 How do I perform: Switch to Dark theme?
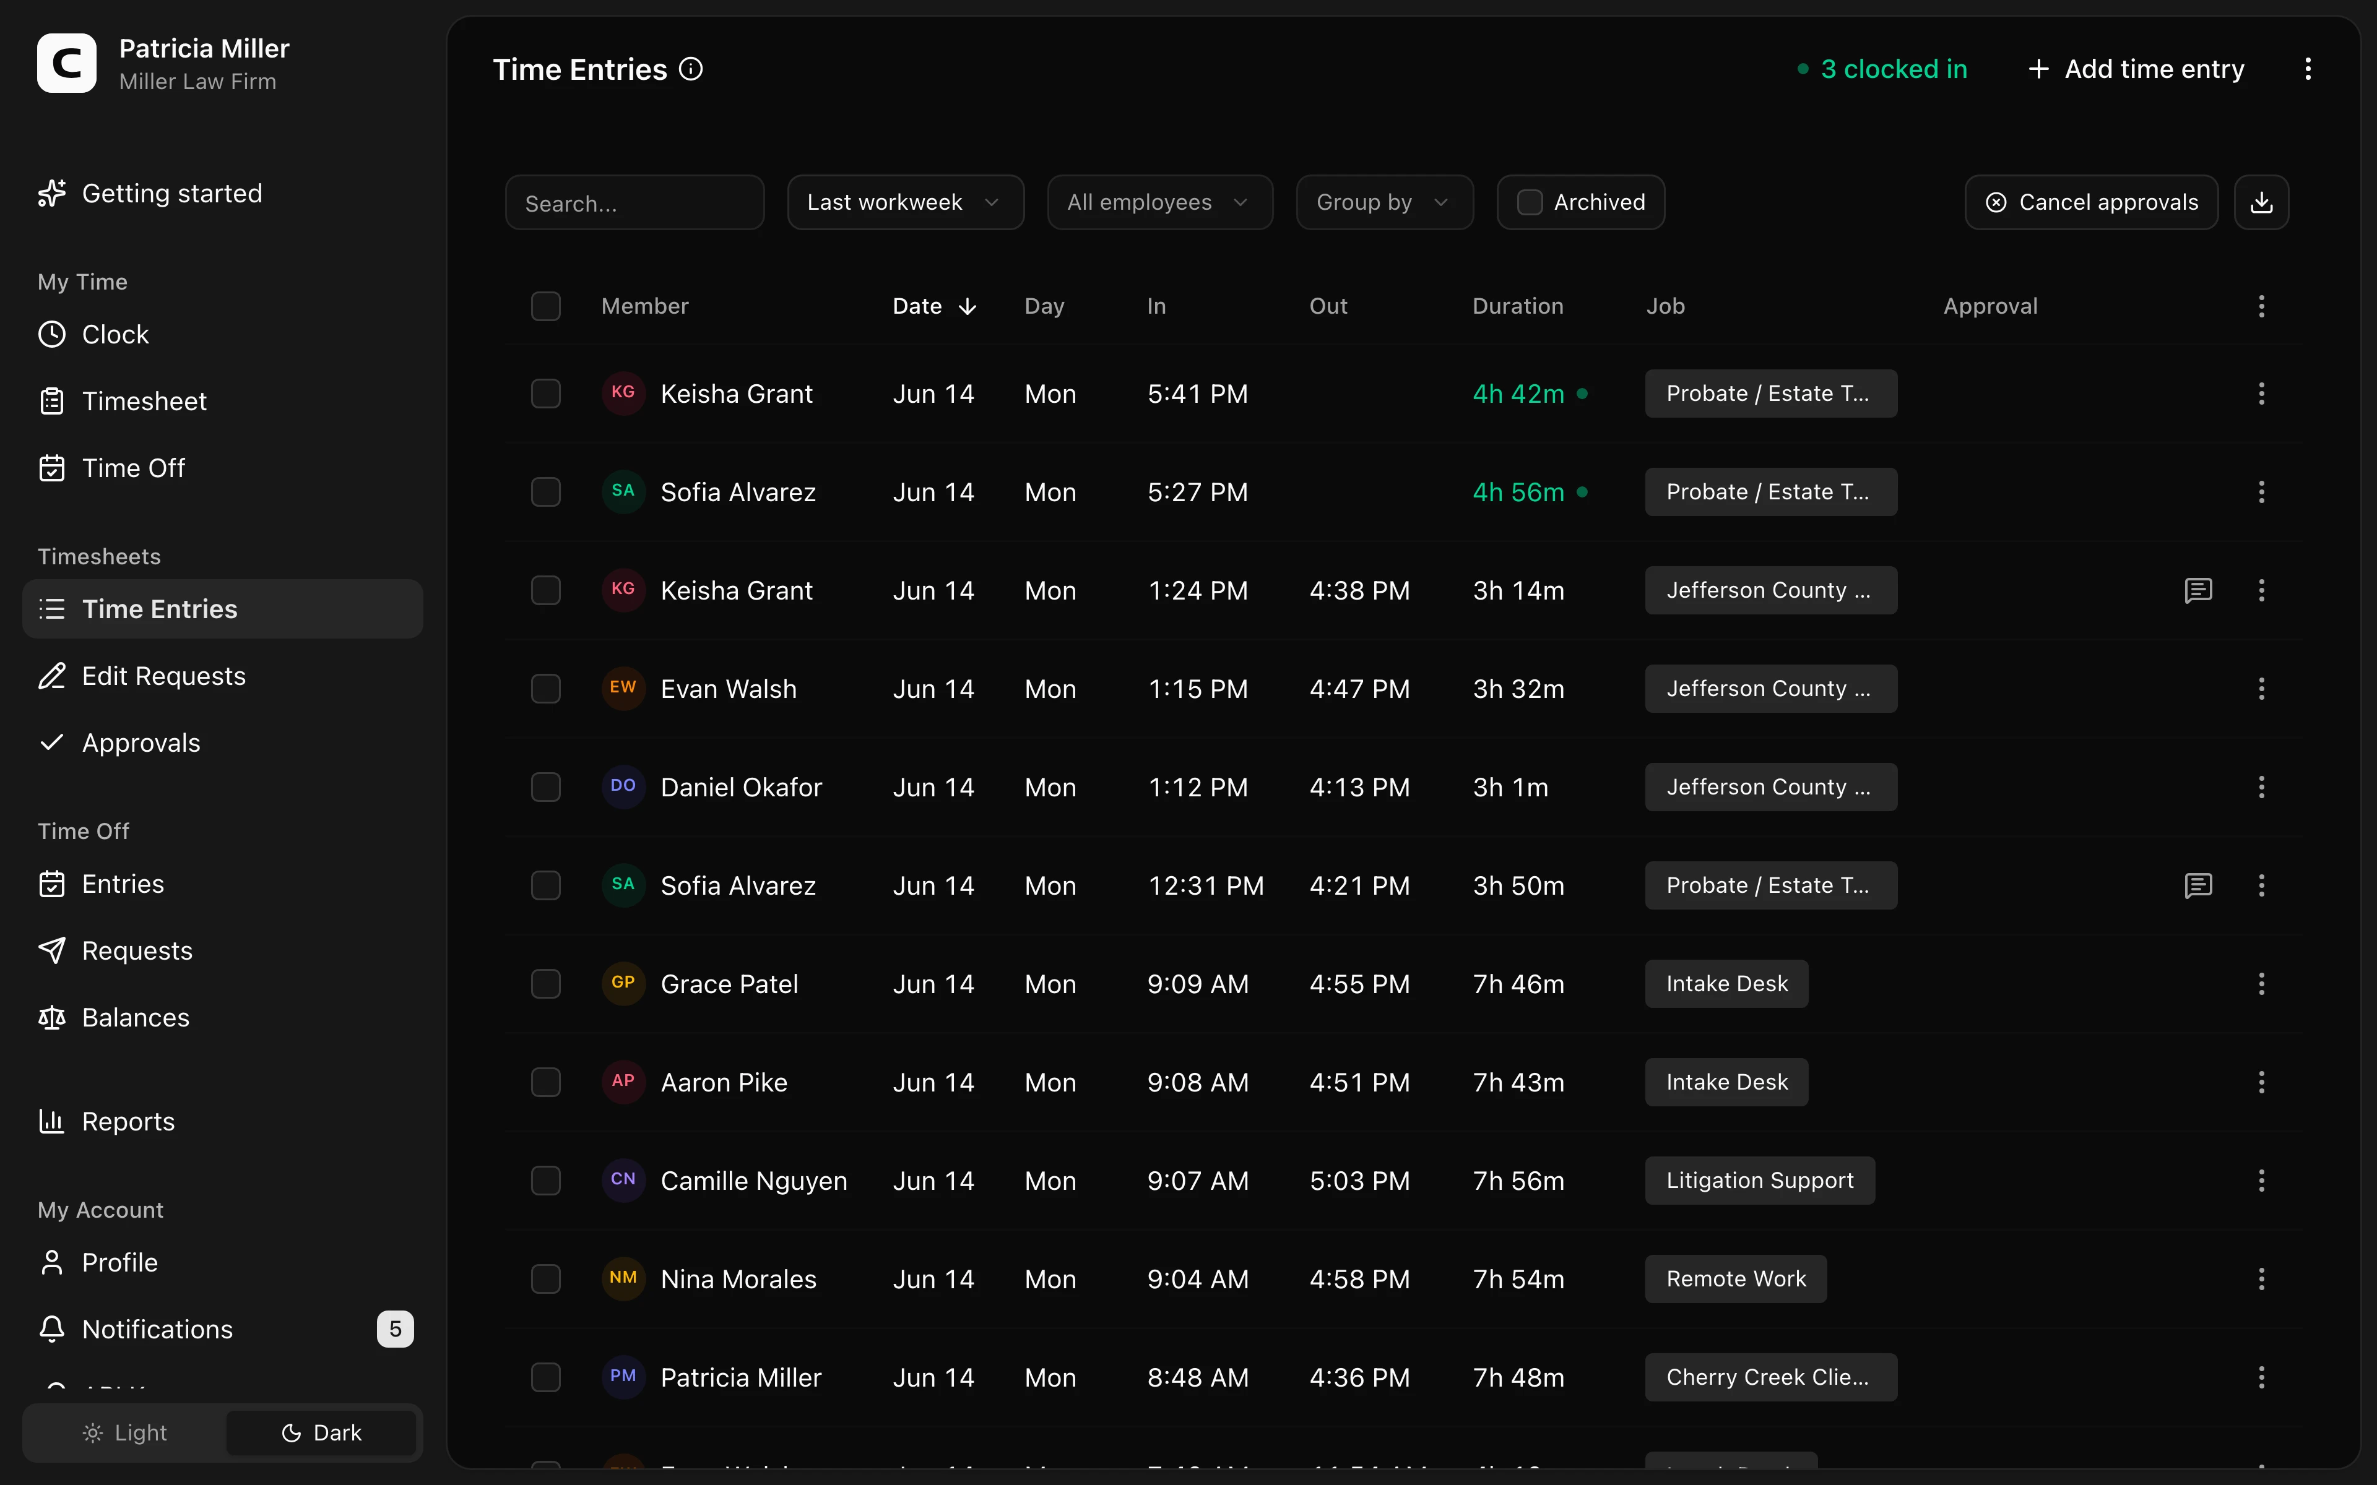(x=321, y=1433)
